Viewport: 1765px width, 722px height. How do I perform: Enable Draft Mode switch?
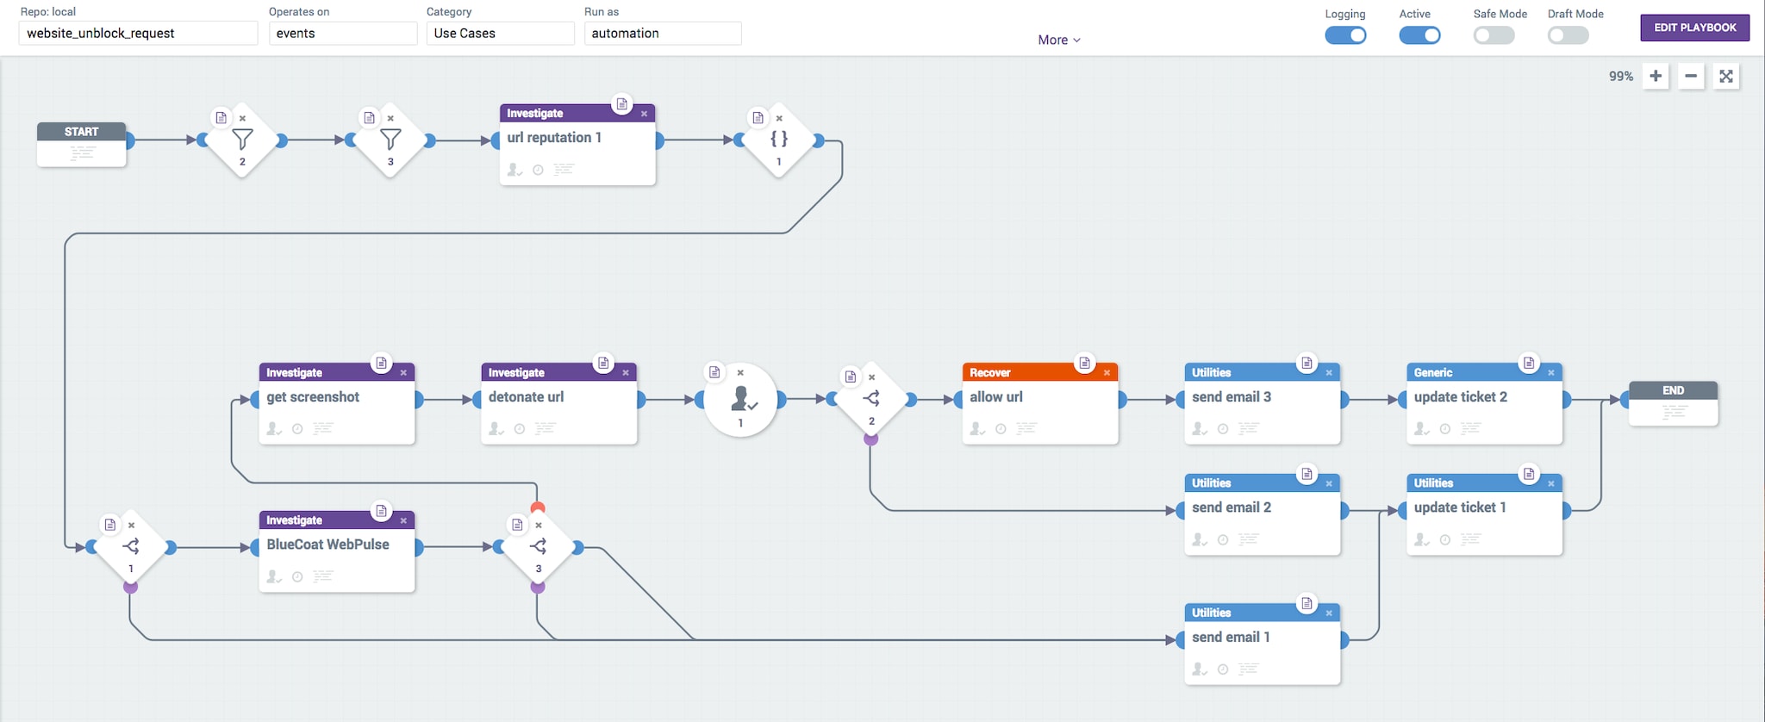click(x=1568, y=35)
